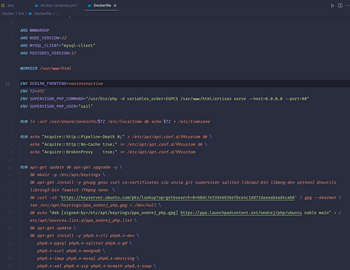The width and height of the screenshot is (350, 270).
Task: Click the .env file settings icon
Action: 3,5
